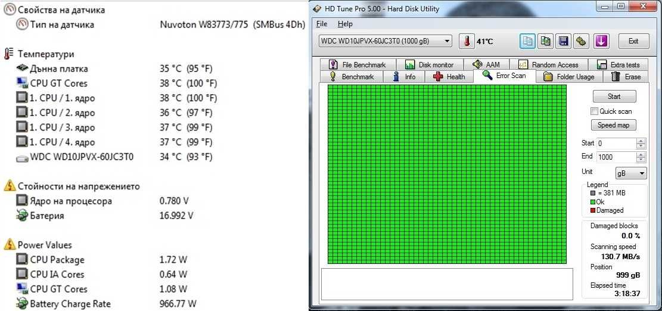Click the green error scan block grid
662x311 pixels.
point(447,174)
